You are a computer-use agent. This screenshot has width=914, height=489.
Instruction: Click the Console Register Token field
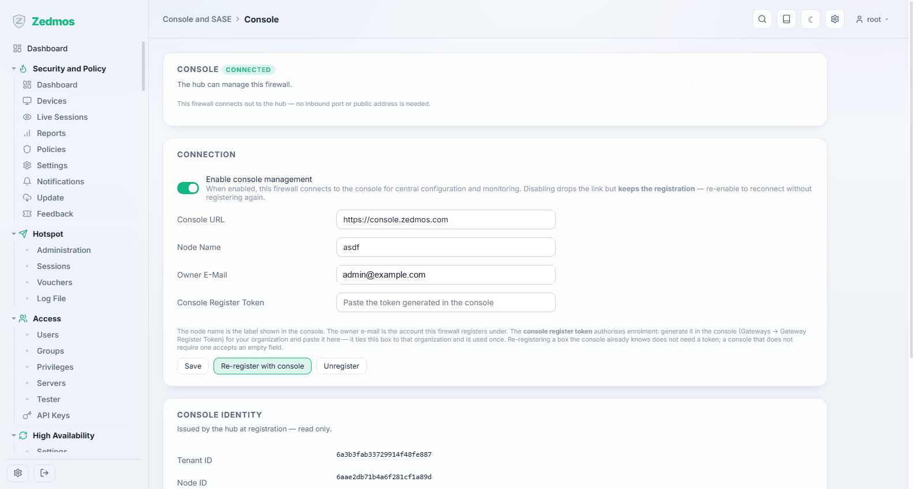coord(446,302)
